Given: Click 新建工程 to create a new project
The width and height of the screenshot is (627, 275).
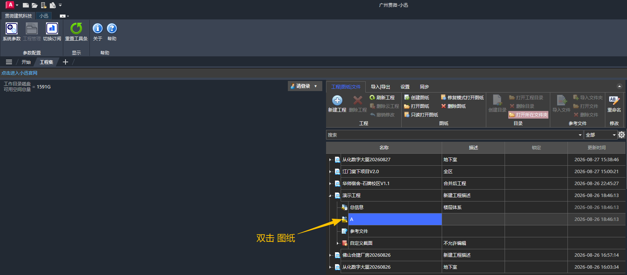Looking at the screenshot, I should (337, 104).
